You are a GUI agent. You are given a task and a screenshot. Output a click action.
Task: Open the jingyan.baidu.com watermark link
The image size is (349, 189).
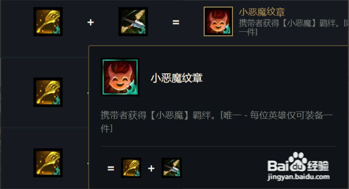click(298, 177)
